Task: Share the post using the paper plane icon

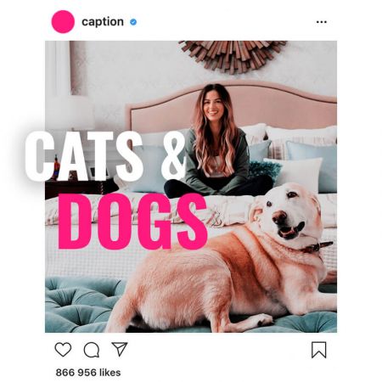Action: point(120,349)
